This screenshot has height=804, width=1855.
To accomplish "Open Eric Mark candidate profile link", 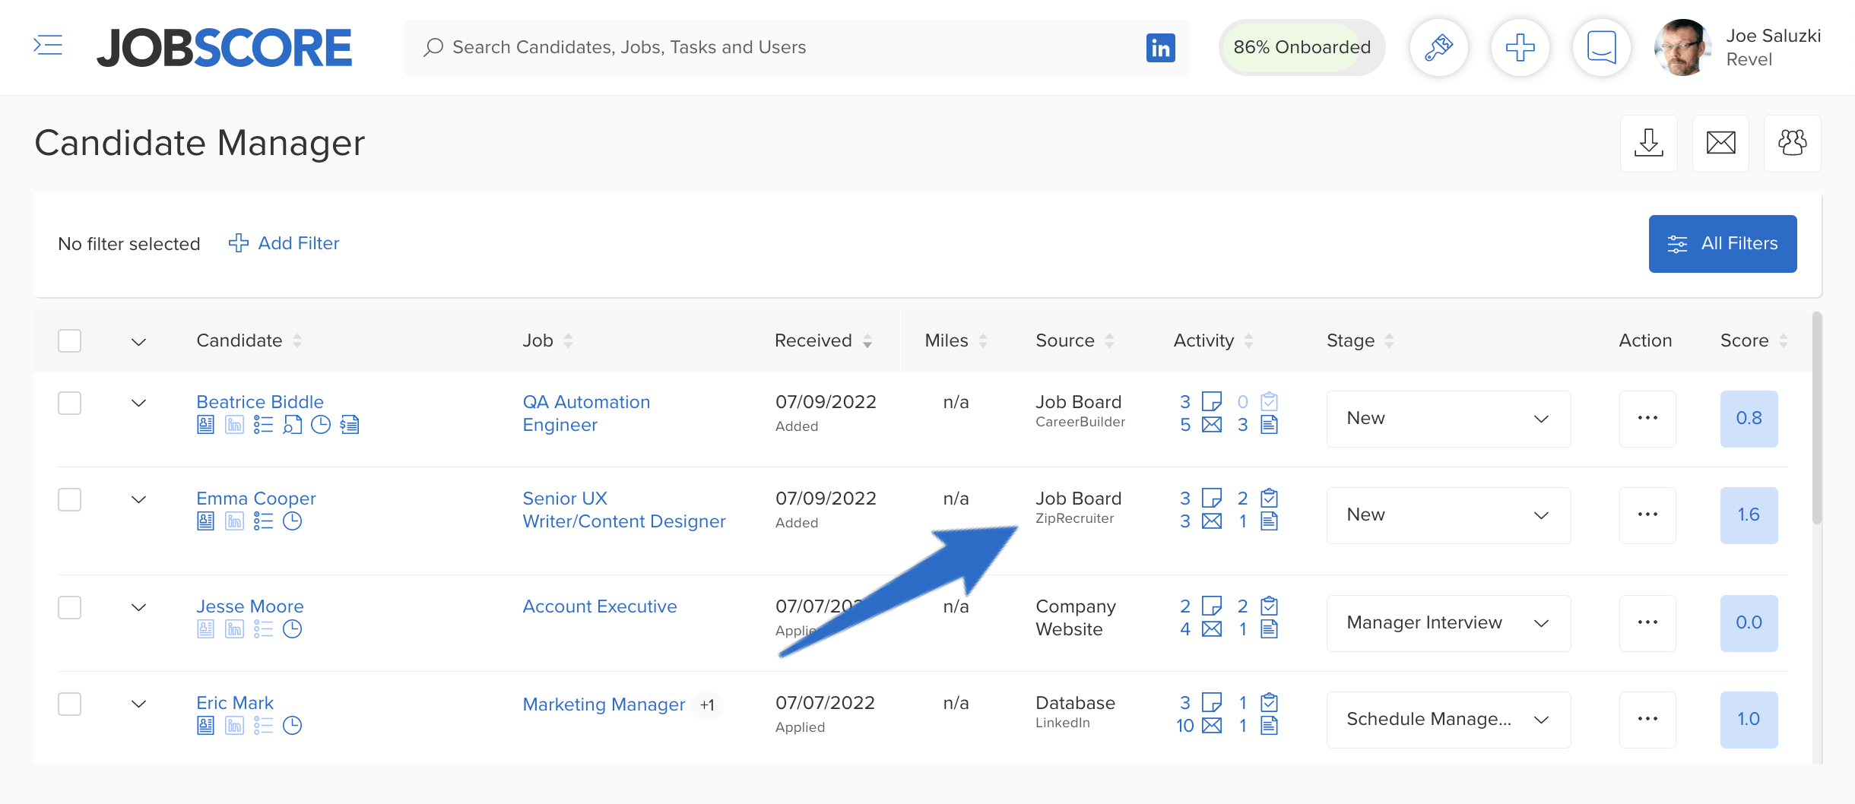I will [x=234, y=703].
